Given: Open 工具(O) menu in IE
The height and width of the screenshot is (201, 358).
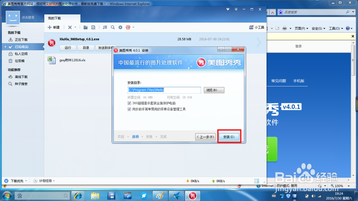Looking at the screenshot, I should [336, 29].
